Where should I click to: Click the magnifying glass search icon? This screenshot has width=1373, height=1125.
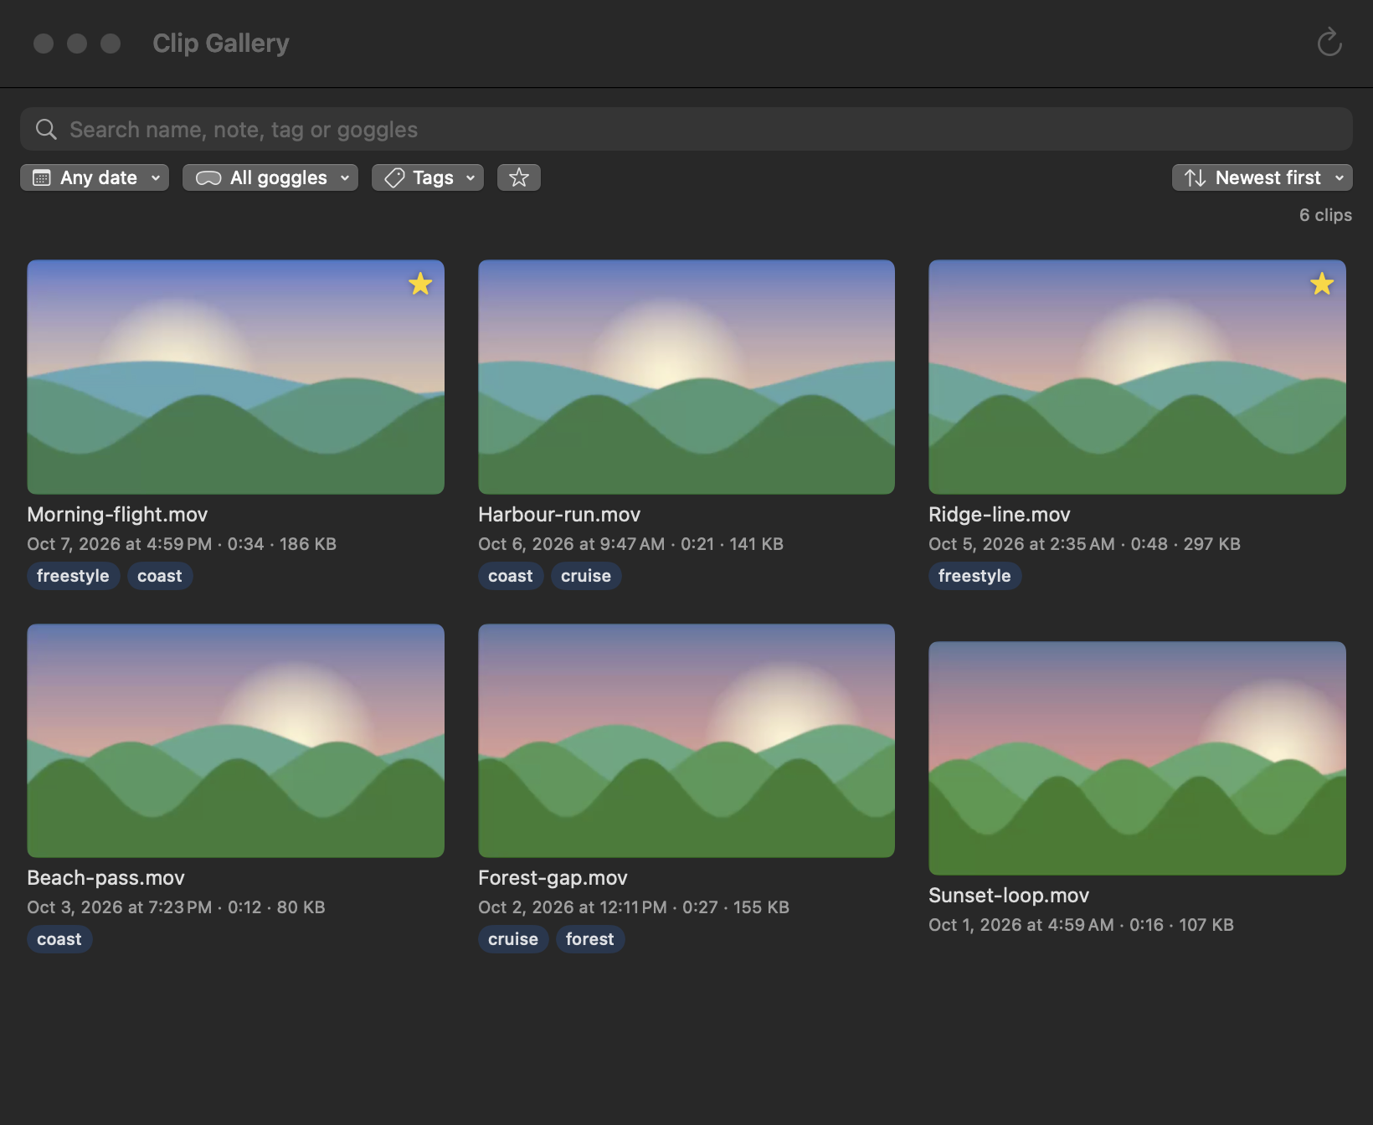tap(46, 130)
